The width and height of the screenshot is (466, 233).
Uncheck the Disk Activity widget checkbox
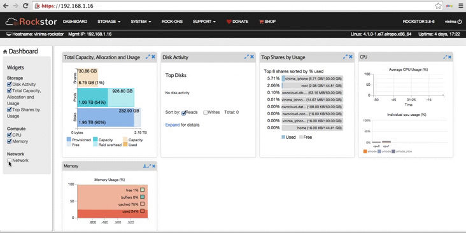coord(9,85)
